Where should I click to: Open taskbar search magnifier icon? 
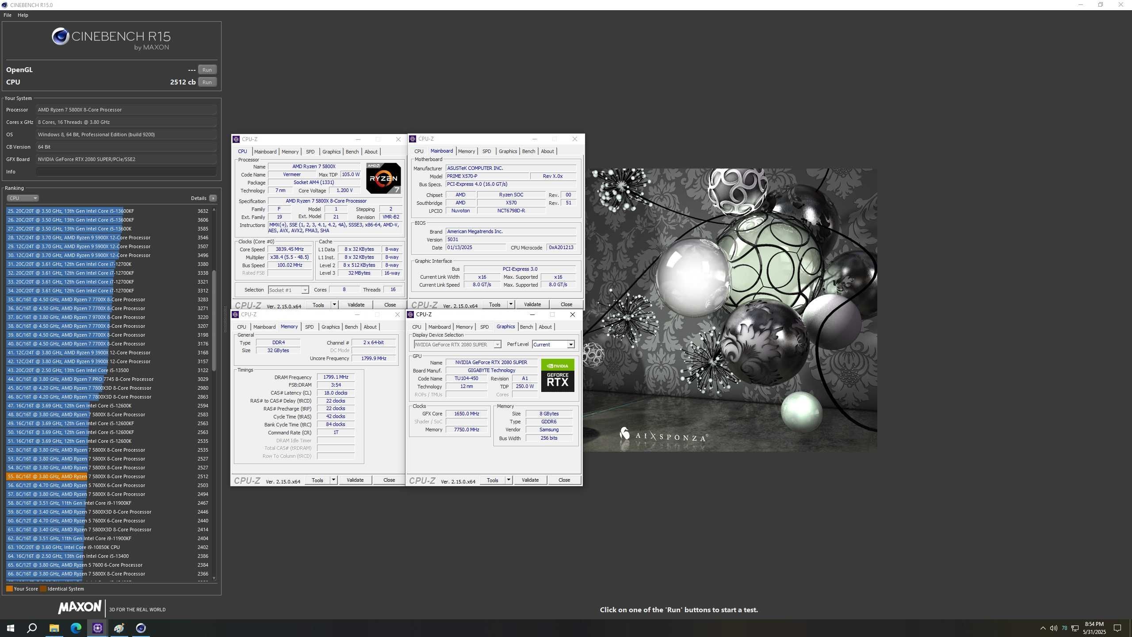(x=32, y=628)
